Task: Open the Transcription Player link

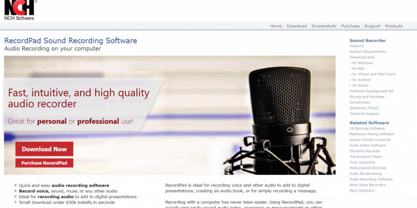Action: pyautogui.click(x=366, y=156)
